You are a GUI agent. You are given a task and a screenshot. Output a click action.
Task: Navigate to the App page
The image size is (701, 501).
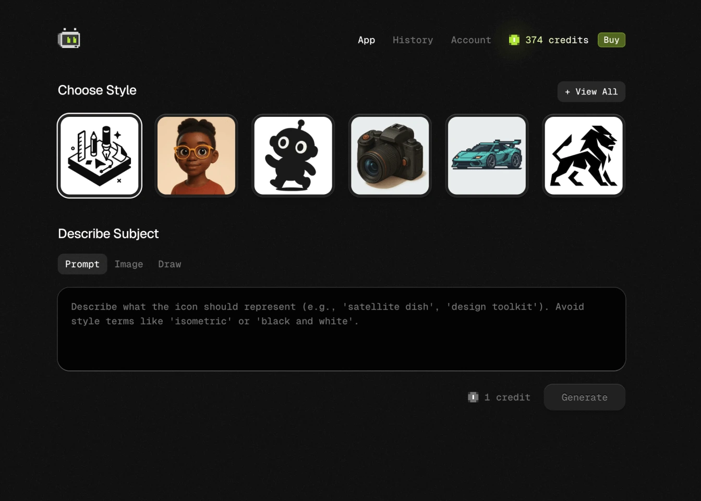[x=366, y=40]
